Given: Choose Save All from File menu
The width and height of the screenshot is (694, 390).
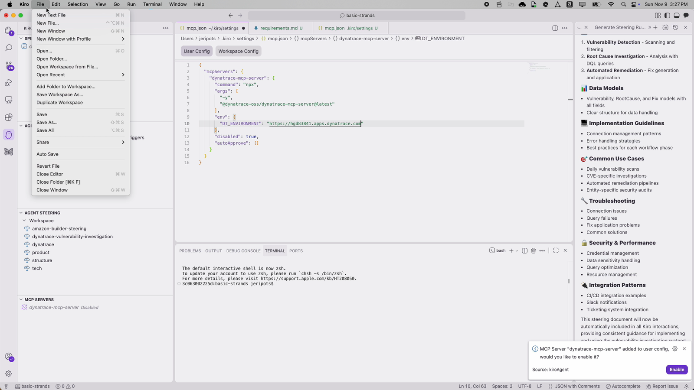Looking at the screenshot, I should click(80, 130).
